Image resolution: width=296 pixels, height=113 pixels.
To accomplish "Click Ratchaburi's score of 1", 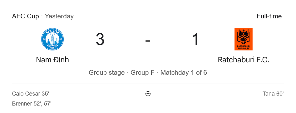I will pos(195,39).
